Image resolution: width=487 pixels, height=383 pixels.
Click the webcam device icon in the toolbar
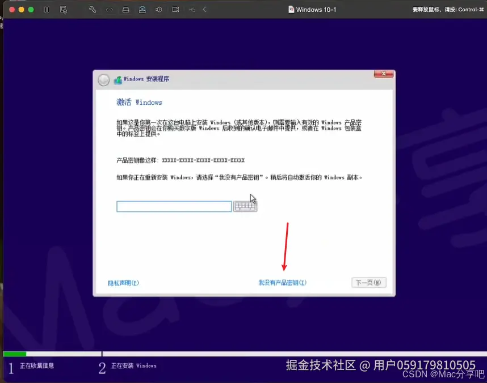pyautogui.click(x=142, y=10)
